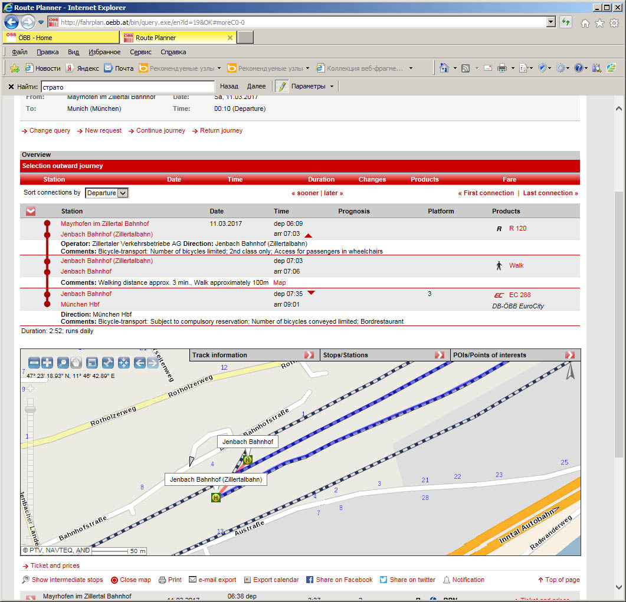
Task: Adjust the map zoom level slider handle
Action: (30, 409)
